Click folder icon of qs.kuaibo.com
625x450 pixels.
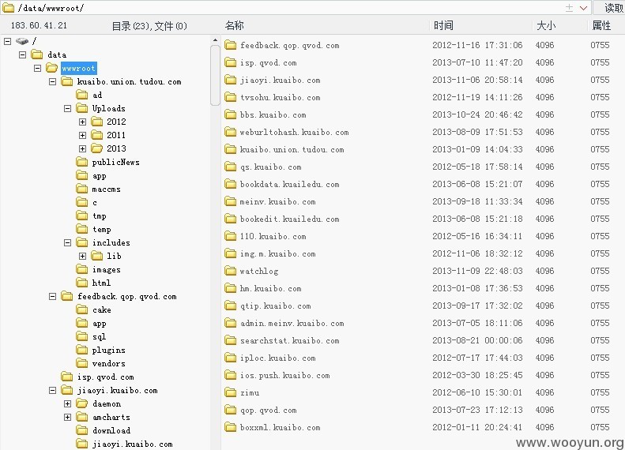tap(231, 167)
